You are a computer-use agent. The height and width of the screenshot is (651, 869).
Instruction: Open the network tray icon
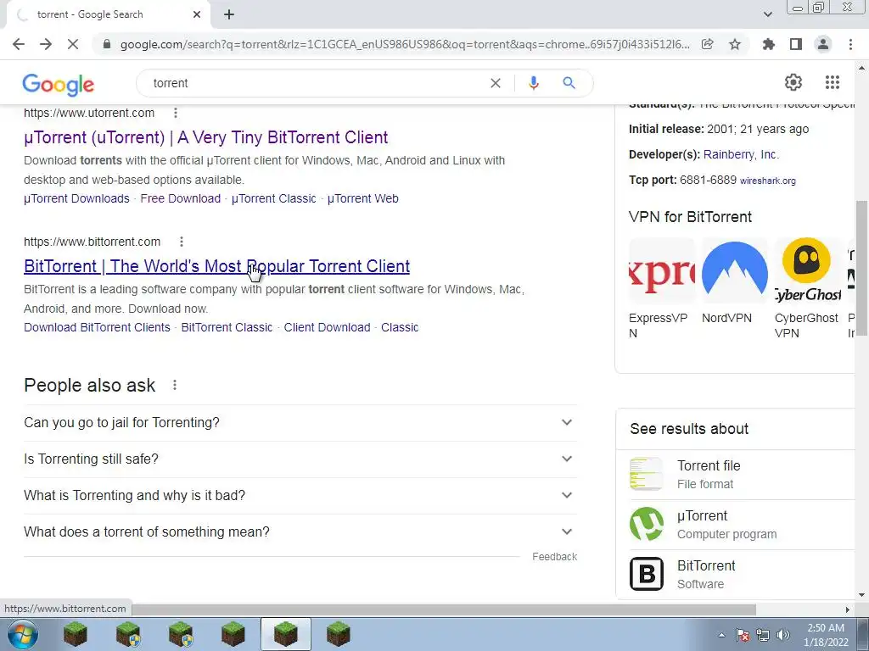[763, 635]
